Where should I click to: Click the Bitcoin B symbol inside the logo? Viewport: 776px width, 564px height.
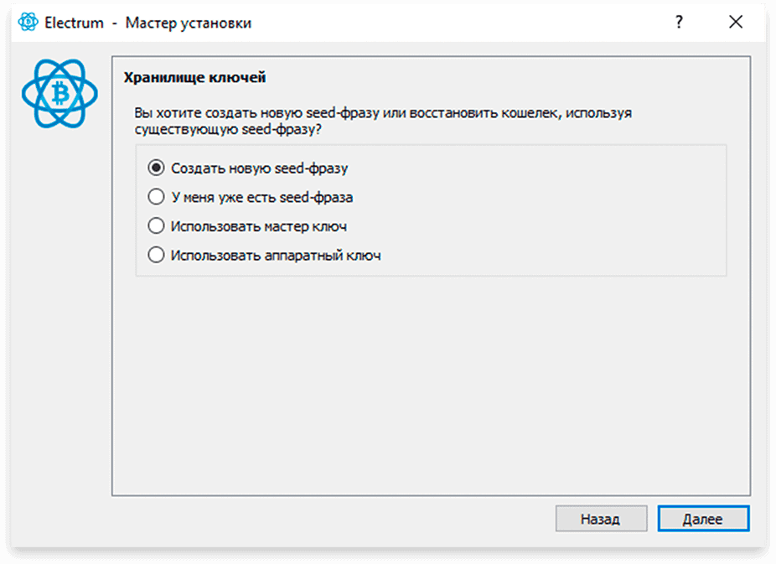coord(61,93)
